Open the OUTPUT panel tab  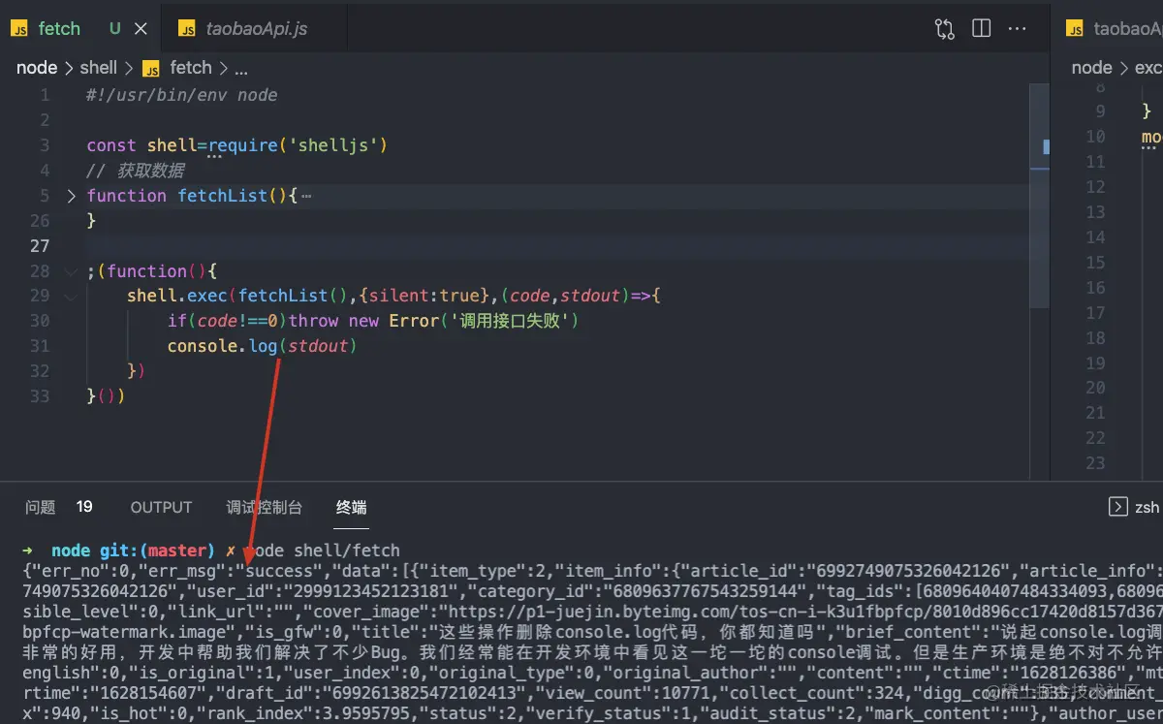[162, 507]
